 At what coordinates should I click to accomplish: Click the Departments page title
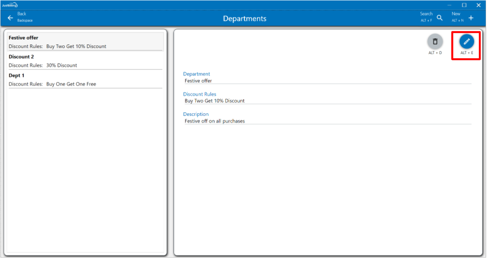point(244,19)
